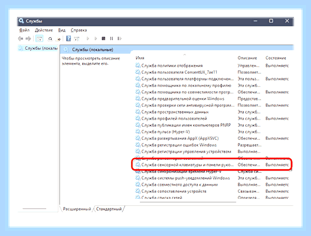Click the Forward arrow in the toolbar
The height and width of the screenshot is (236, 311).
tap(28, 39)
